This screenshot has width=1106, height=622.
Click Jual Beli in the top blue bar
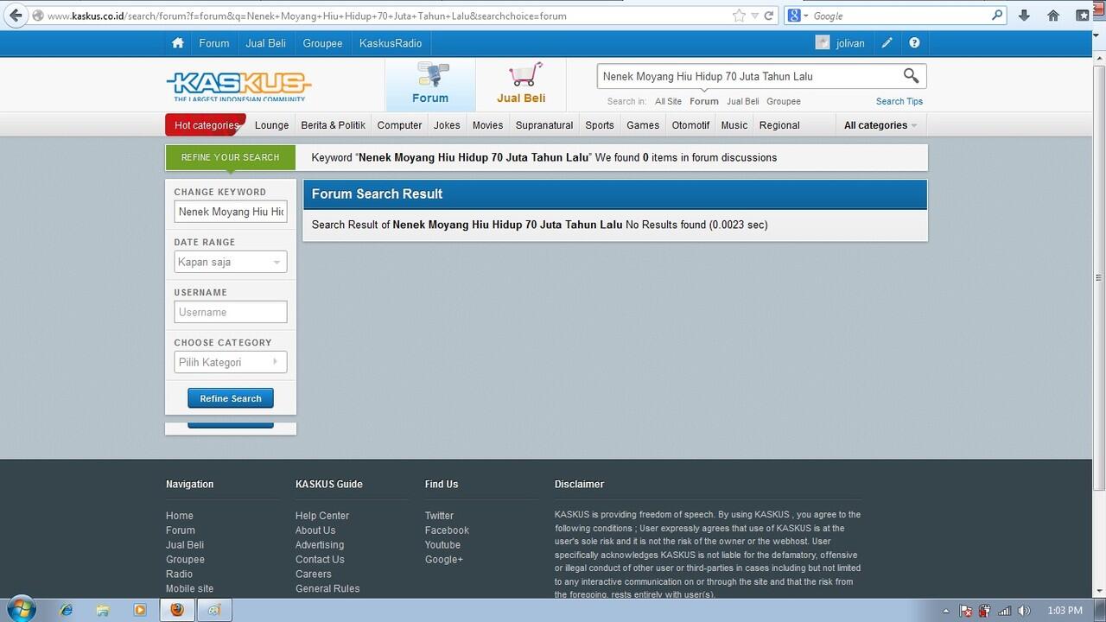click(x=266, y=43)
